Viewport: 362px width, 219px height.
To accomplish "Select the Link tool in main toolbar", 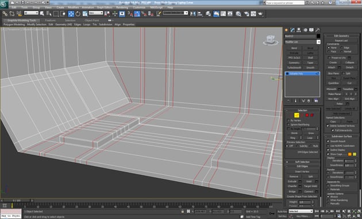I will pyautogui.click(x=5, y=14).
